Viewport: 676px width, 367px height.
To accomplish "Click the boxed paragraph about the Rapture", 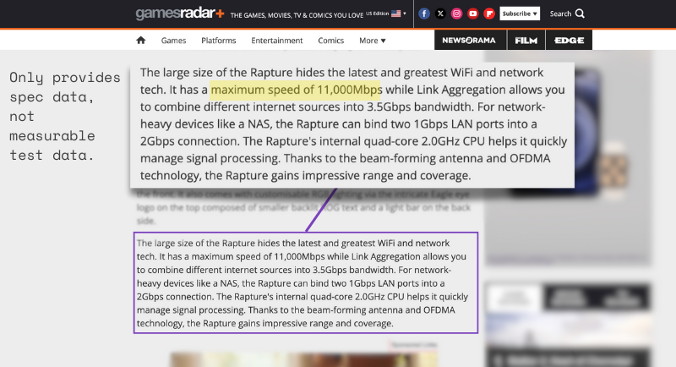I will click(x=306, y=283).
